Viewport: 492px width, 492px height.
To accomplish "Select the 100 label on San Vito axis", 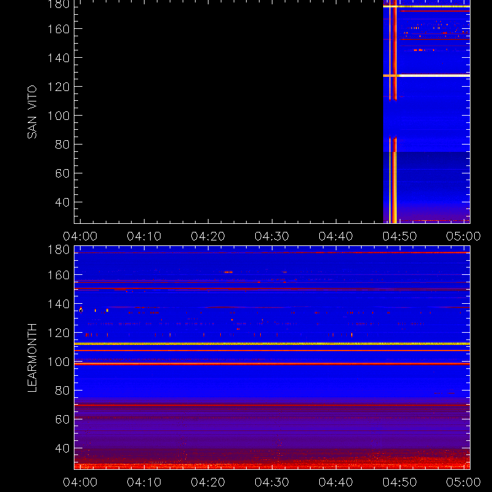I will point(58,116).
